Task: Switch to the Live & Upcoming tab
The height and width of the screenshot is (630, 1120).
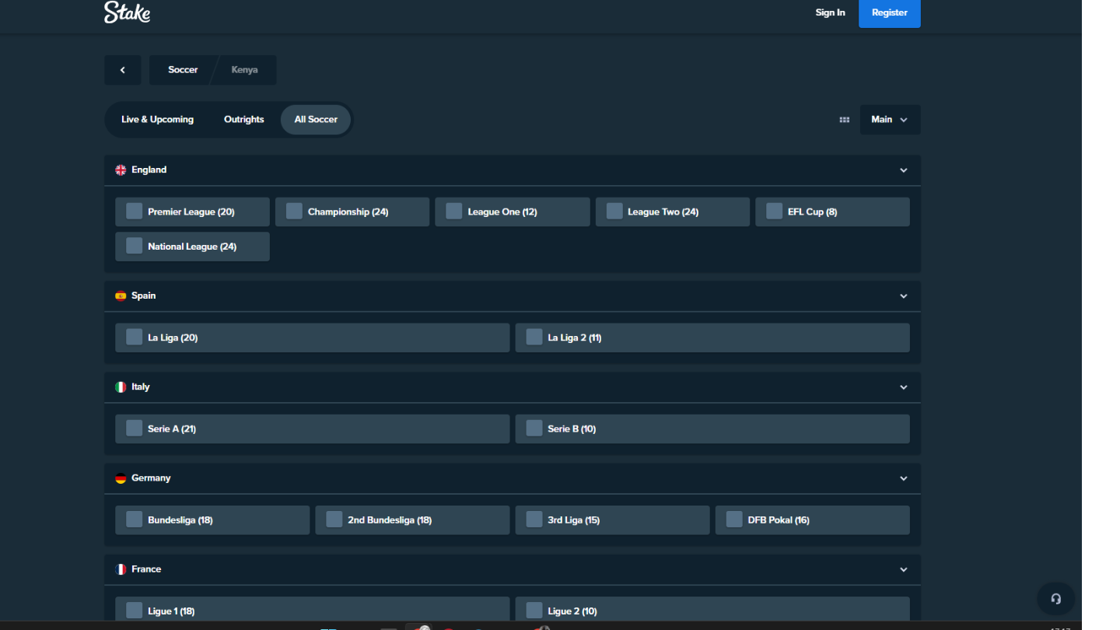Action: tap(158, 120)
